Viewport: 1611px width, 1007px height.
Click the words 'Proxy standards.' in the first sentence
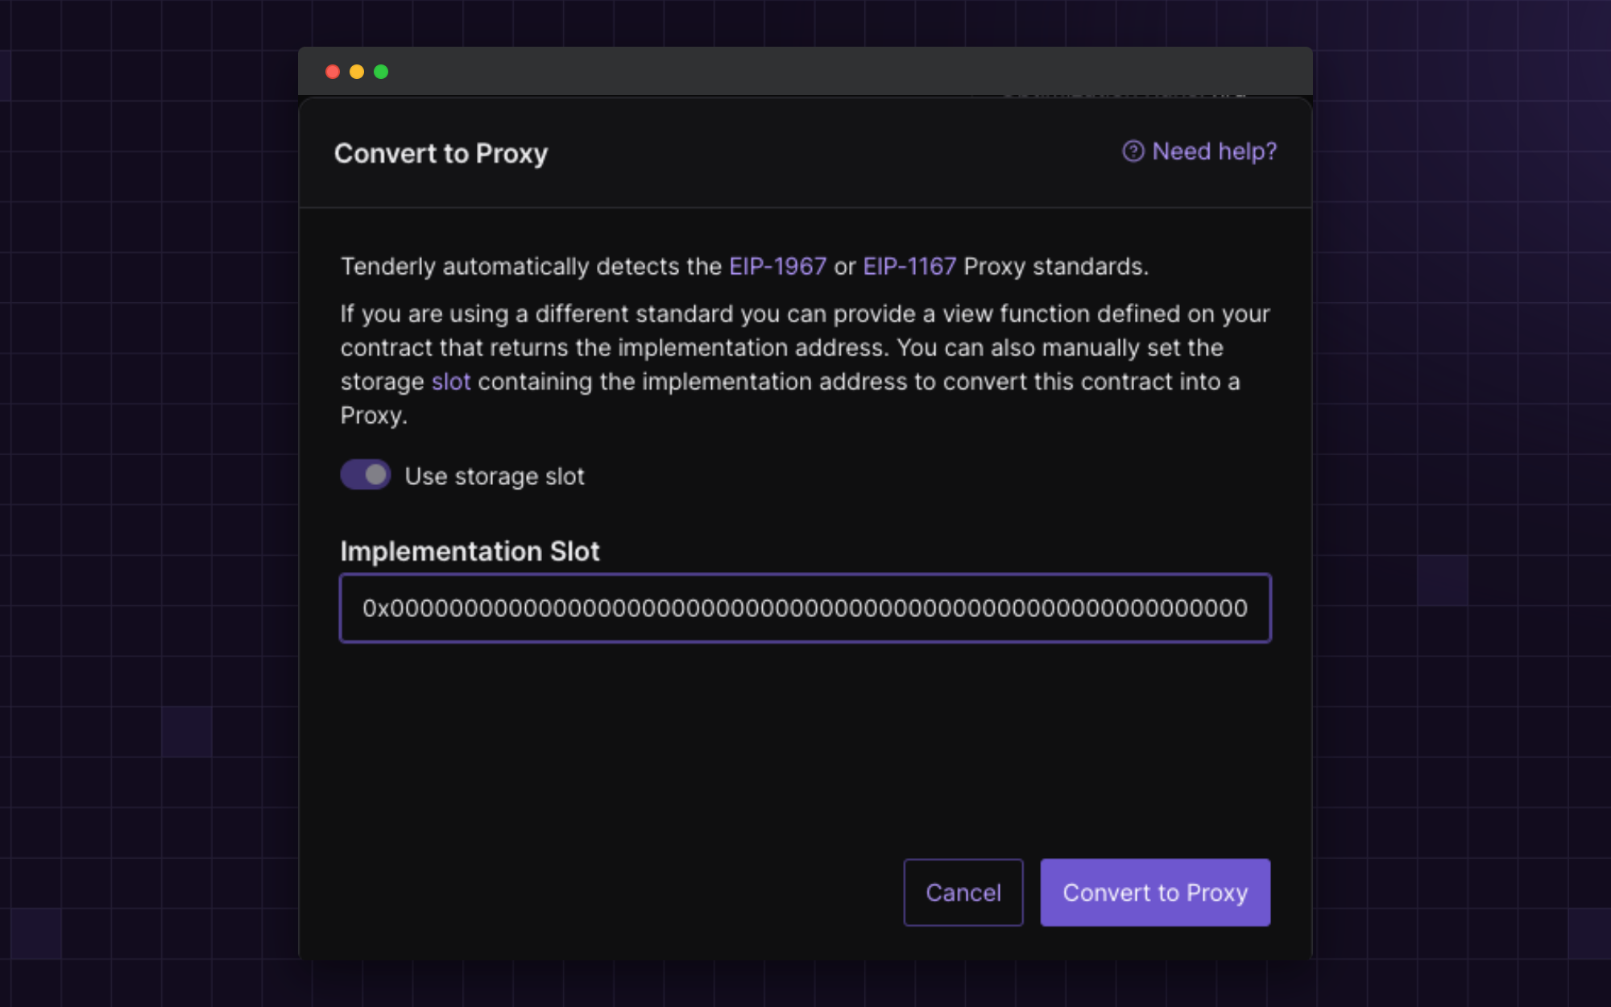pyautogui.click(x=1055, y=267)
